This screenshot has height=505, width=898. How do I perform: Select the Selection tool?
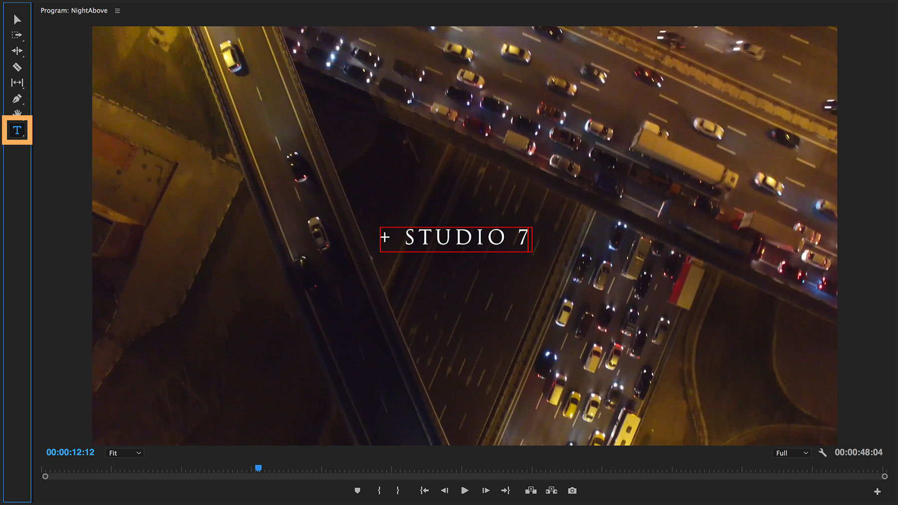[16, 19]
